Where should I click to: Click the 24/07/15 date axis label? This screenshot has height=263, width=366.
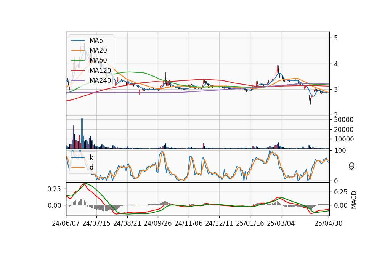click(x=96, y=223)
